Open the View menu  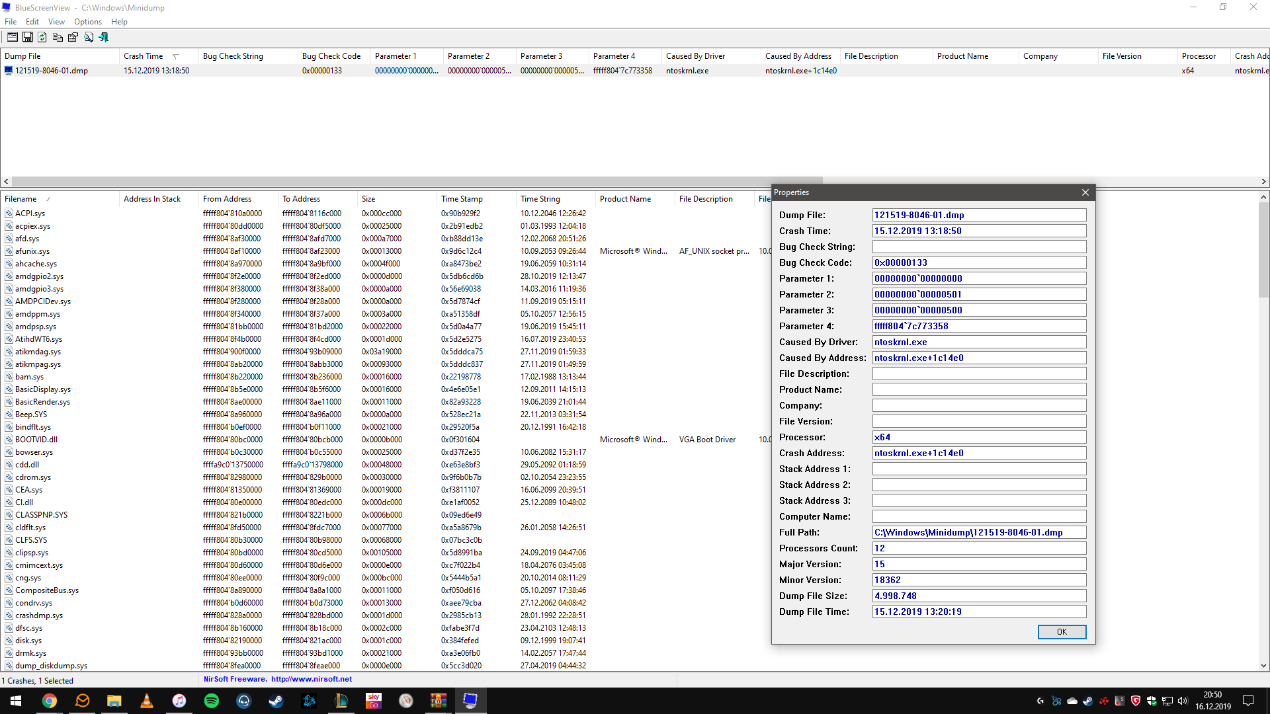pyautogui.click(x=56, y=22)
